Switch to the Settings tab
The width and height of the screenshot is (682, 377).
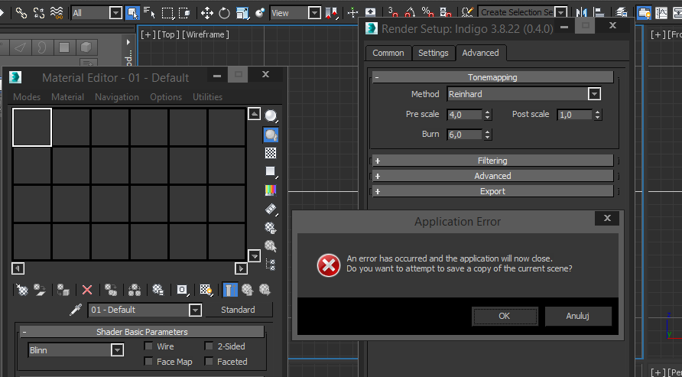(x=433, y=53)
